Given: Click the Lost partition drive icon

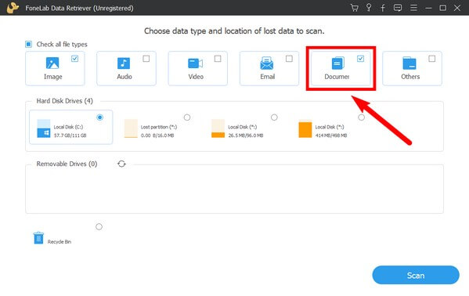Looking at the screenshot, I should coord(131,128).
